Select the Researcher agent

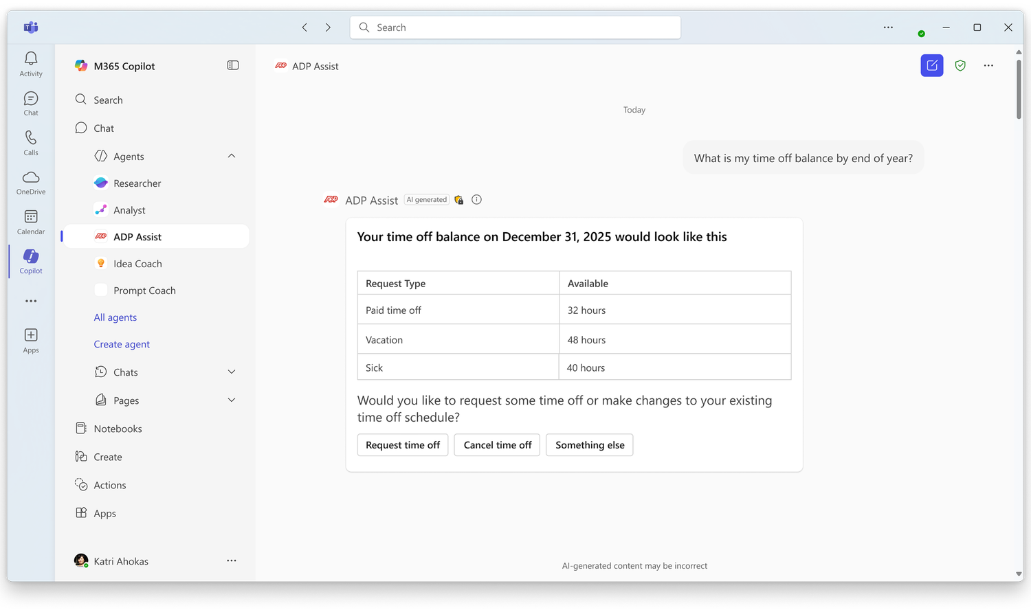tap(137, 183)
